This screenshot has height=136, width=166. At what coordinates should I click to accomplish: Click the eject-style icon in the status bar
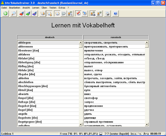101,134
